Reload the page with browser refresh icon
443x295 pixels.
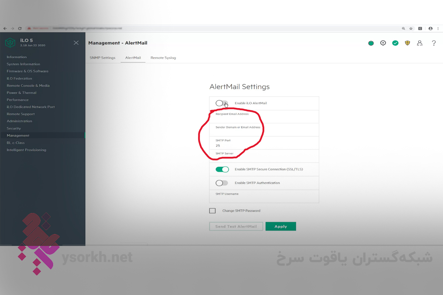(x=20, y=28)
